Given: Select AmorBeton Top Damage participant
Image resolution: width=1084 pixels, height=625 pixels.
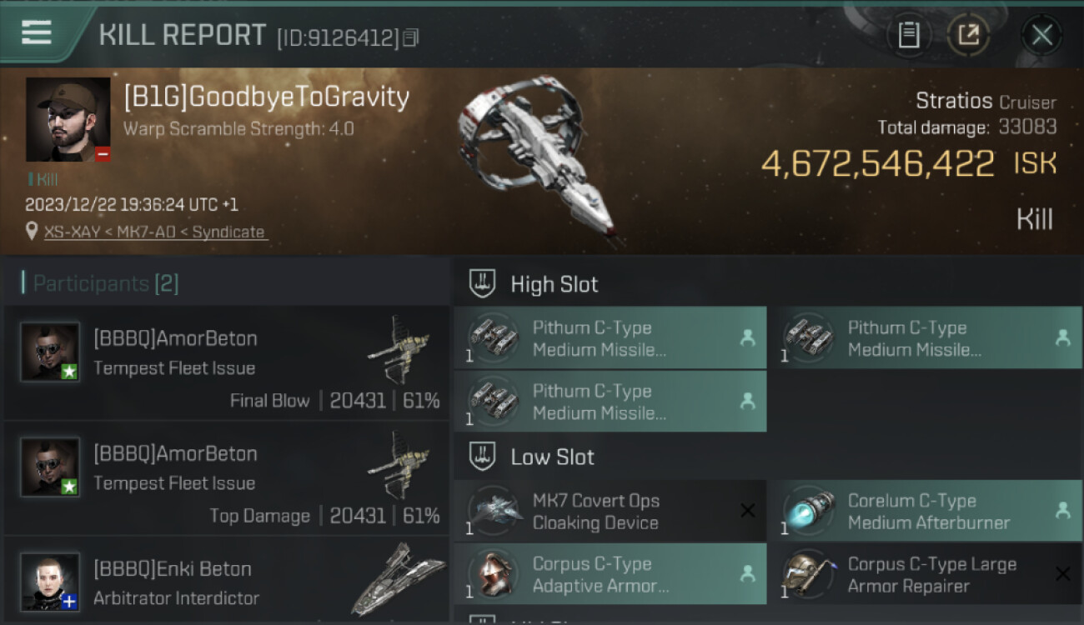Looking at the screenshot, I should [x=226, y=478].
